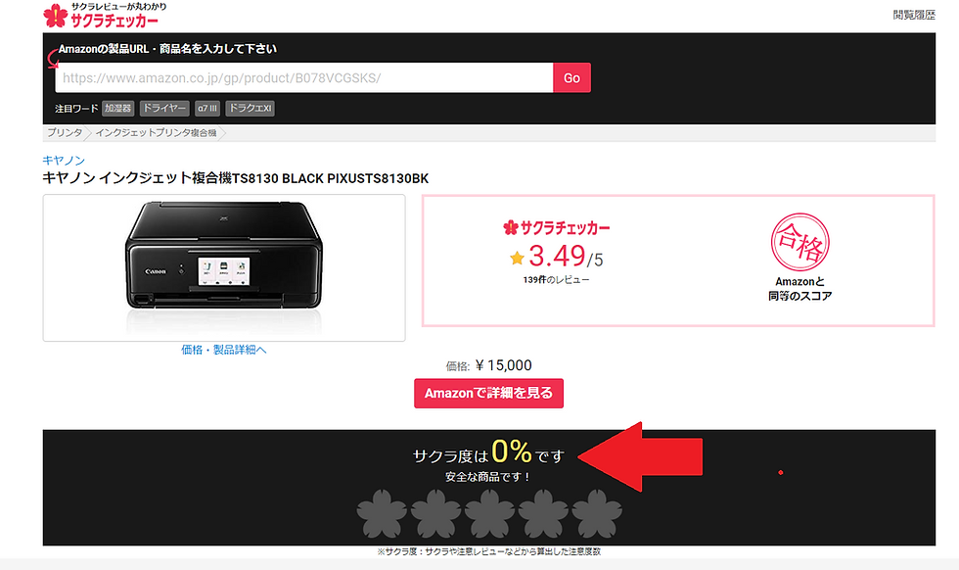Screen dimensions: 959x570
Task: Click the last gray sakura flower icon
Action: (597, 513)
